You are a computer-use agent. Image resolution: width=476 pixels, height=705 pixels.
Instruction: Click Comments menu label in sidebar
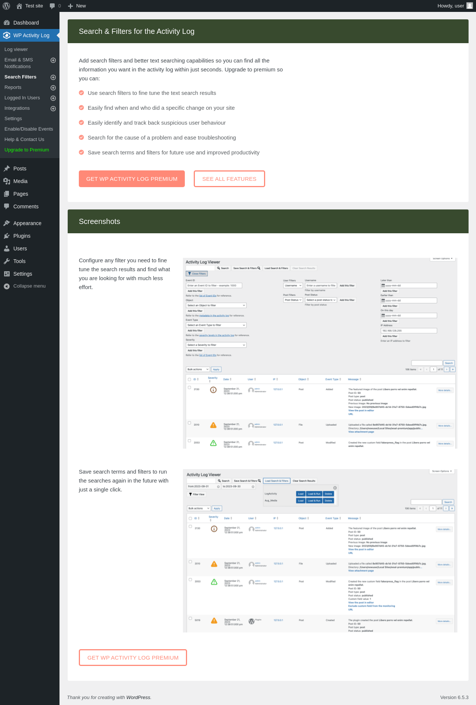click(x=26, y=206)
